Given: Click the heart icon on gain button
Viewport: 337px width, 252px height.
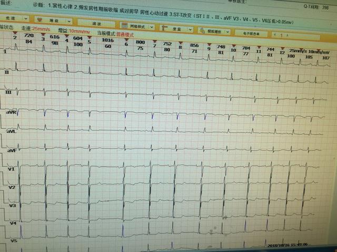Looking at the screenshot, I should tap(40, 20).
